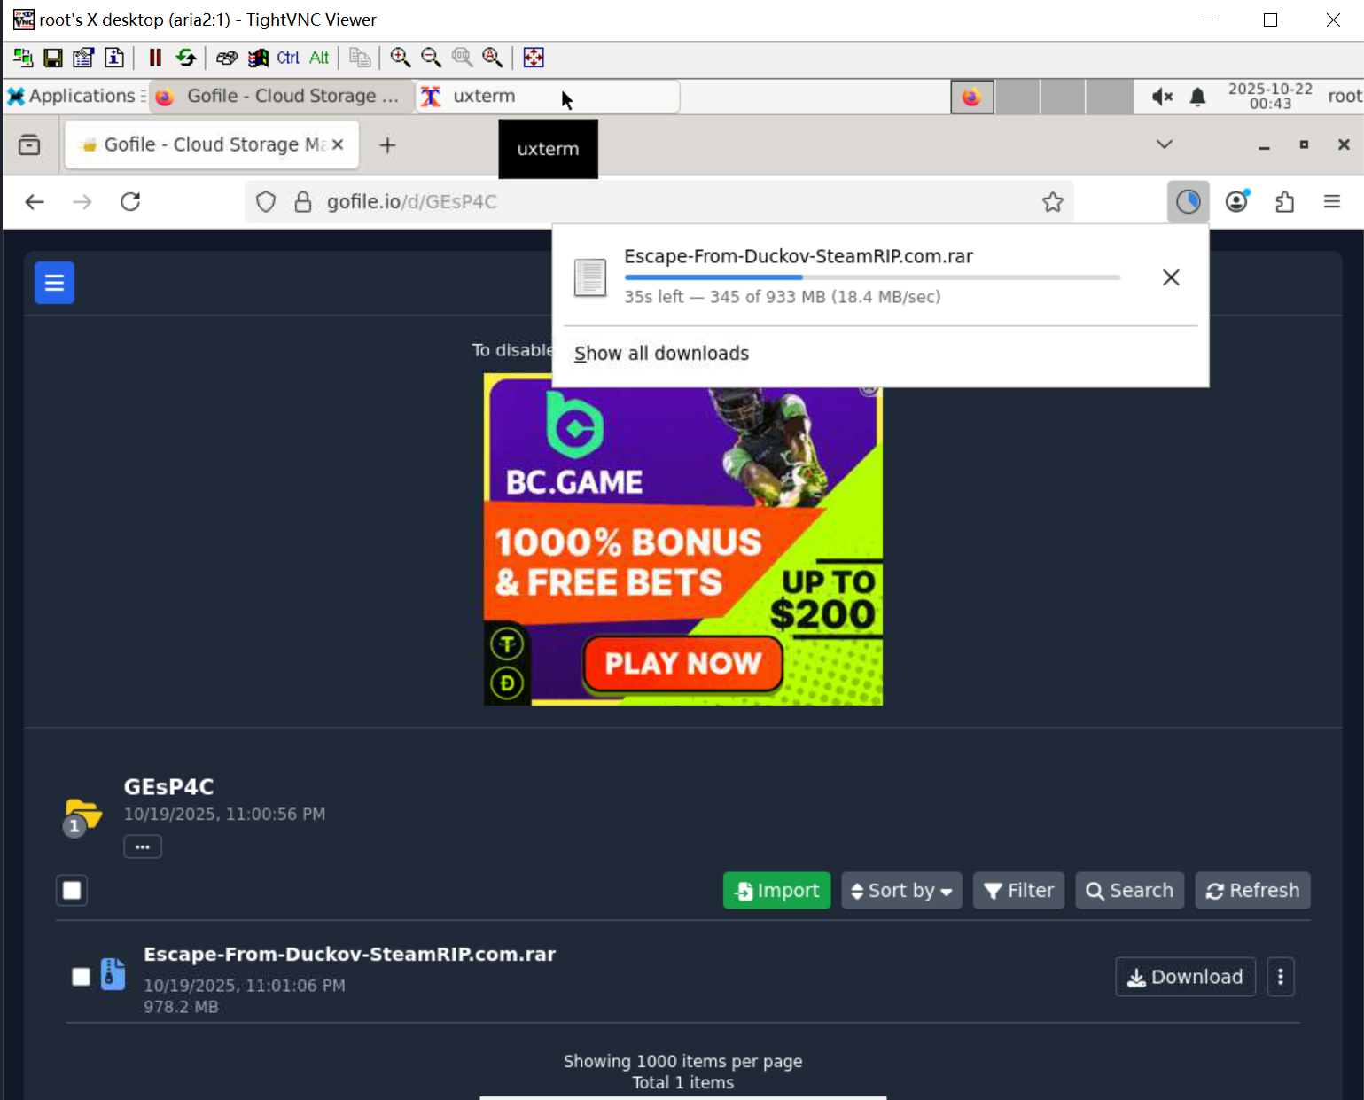Click the TightVNC pause icon
1364x1100 pixels.
pyautogui.click(x=155, y=59)
